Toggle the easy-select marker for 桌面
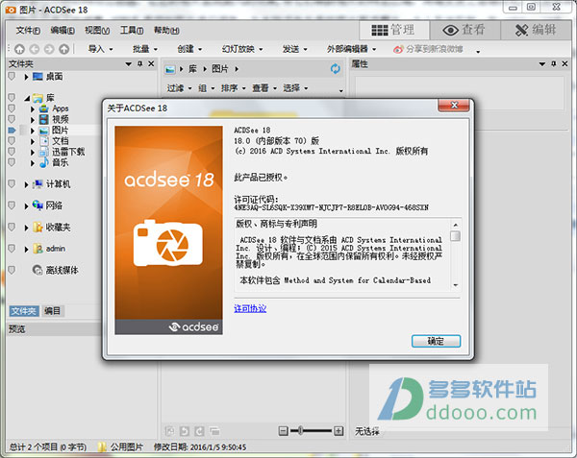 point(12,77)
